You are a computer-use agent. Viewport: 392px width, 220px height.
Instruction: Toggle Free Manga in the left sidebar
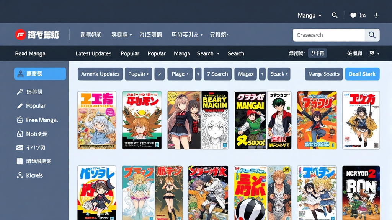click(x=40, y=120)
